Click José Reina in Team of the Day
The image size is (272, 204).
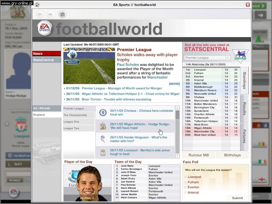coord(127,166)
